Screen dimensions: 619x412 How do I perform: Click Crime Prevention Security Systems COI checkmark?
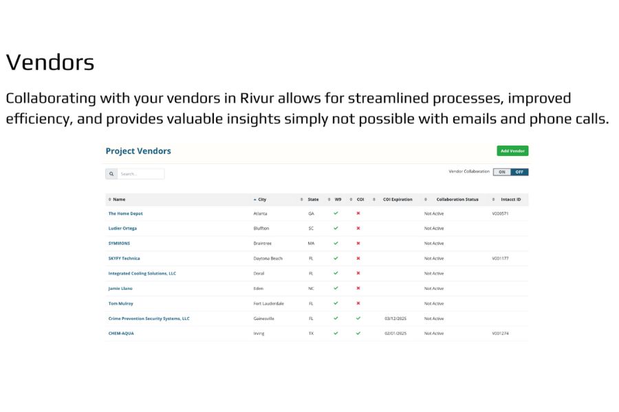pos(358,318)
